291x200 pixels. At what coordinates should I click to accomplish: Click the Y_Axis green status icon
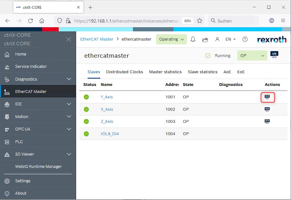click(x=86, y=97)
